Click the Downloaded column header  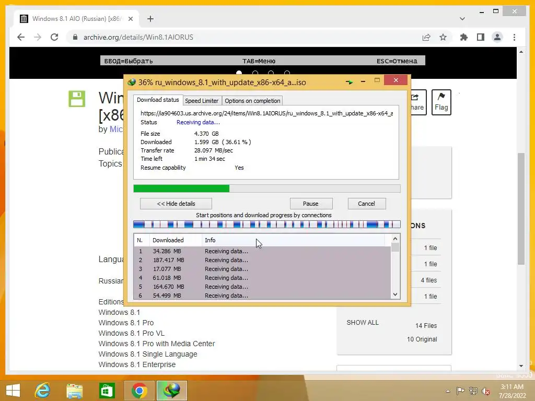coord(176,240)
